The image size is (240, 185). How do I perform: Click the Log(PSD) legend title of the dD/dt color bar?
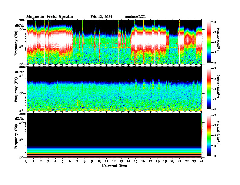click(218, 86)
